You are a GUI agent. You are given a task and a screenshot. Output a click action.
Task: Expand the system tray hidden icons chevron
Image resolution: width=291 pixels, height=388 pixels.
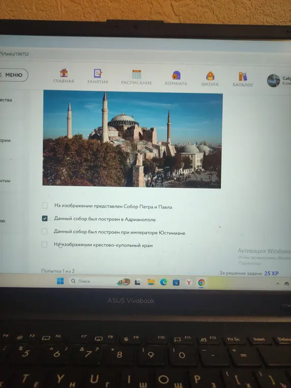[278, 284]
